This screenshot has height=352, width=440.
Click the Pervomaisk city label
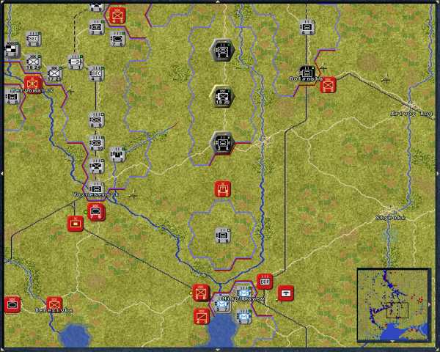tap(32, 91)
